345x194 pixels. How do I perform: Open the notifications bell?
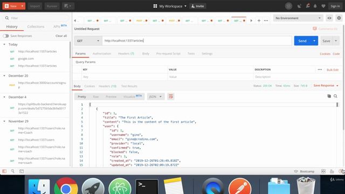pos(315,6)
